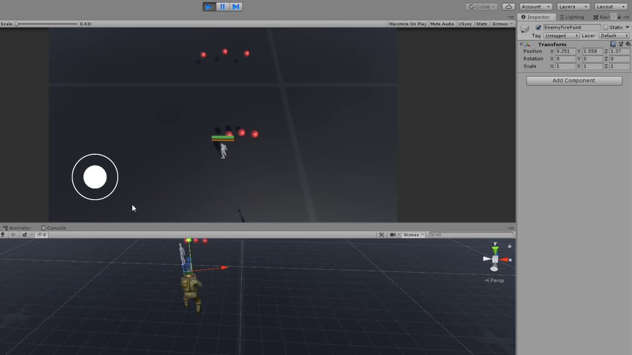Open the cloud services panel
Screen dimensions: 632x355
pyautogui.click(x=508, y=6)
